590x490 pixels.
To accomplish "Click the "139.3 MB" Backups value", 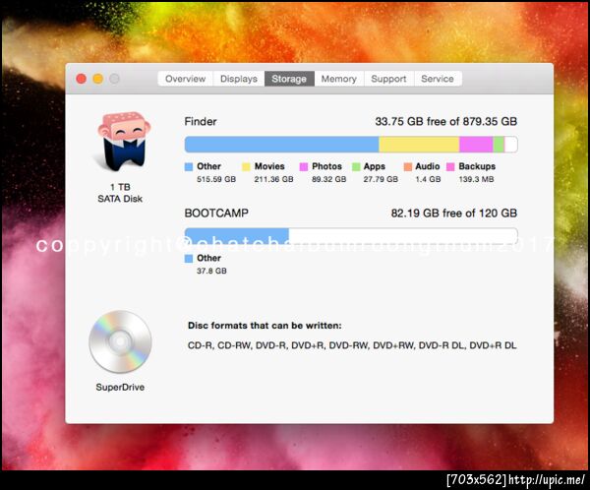I will tap(476, 179).
